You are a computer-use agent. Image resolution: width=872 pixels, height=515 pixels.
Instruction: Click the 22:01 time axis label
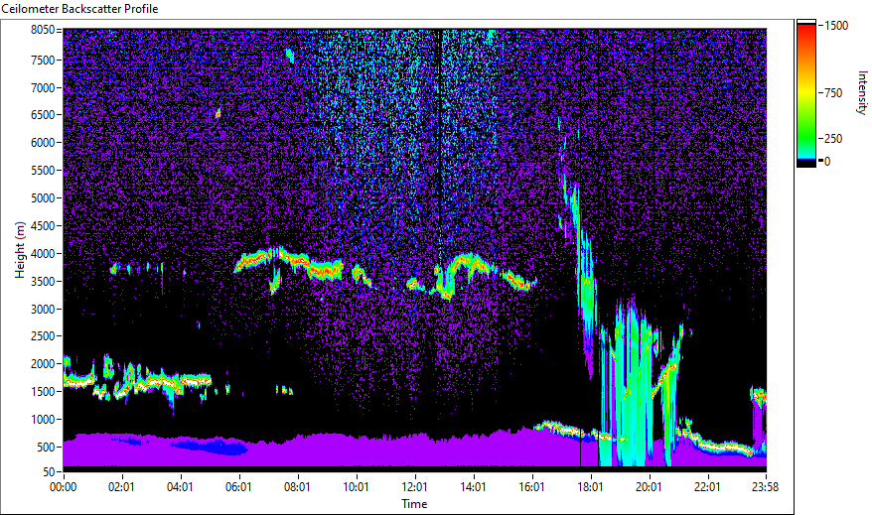tap(707, 487)
